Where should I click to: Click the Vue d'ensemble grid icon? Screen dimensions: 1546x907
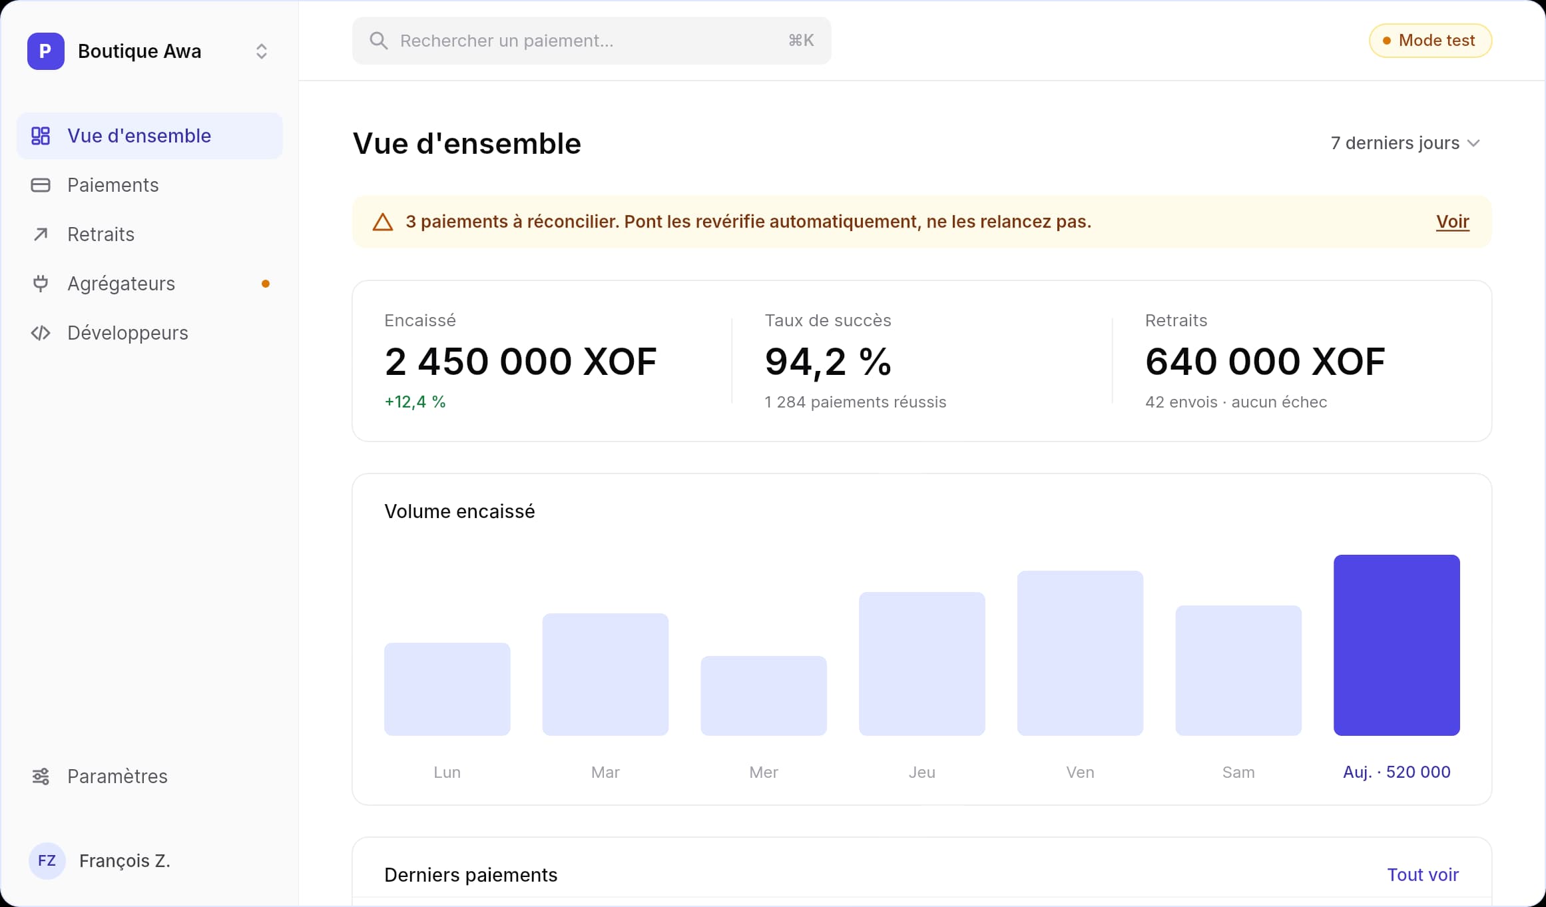pyautogui.click(x=41, y=136)
